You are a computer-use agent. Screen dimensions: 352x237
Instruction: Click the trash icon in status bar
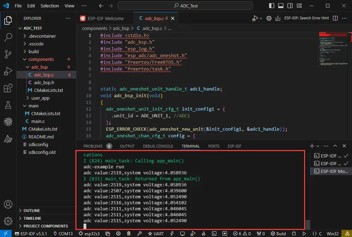click(129, 233)
